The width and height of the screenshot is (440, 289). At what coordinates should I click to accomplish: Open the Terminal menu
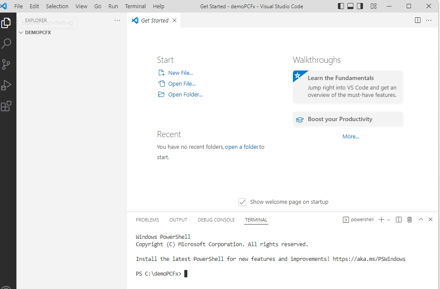click(x=135, y=6)
